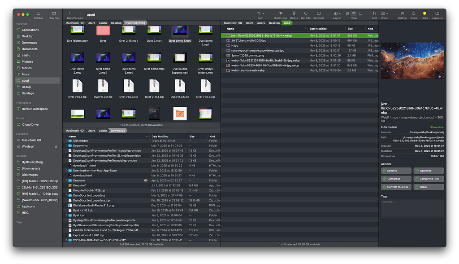Expand the Dropover folder disclosure arrow
The height and width of the screenshot is (264, 459).
pos(67,180)
